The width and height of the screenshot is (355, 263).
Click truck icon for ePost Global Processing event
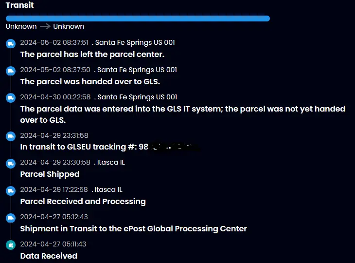(11, 218)
